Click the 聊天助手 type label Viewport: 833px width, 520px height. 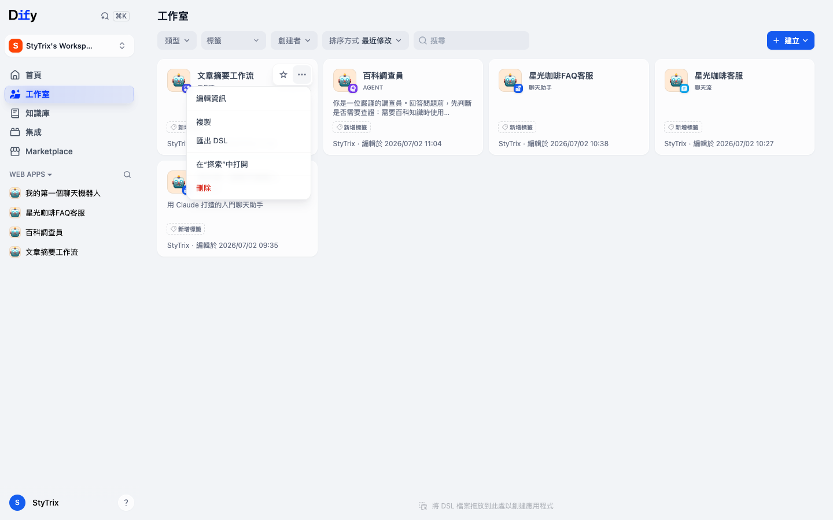pyautogui.click(x=540, y=88)
